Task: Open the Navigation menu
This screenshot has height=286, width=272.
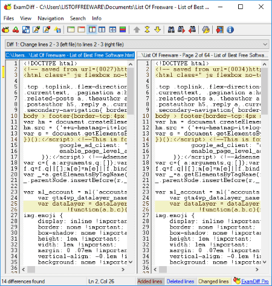Action: (51, 18)
